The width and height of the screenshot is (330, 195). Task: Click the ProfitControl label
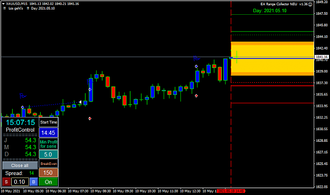pos(20,130)
